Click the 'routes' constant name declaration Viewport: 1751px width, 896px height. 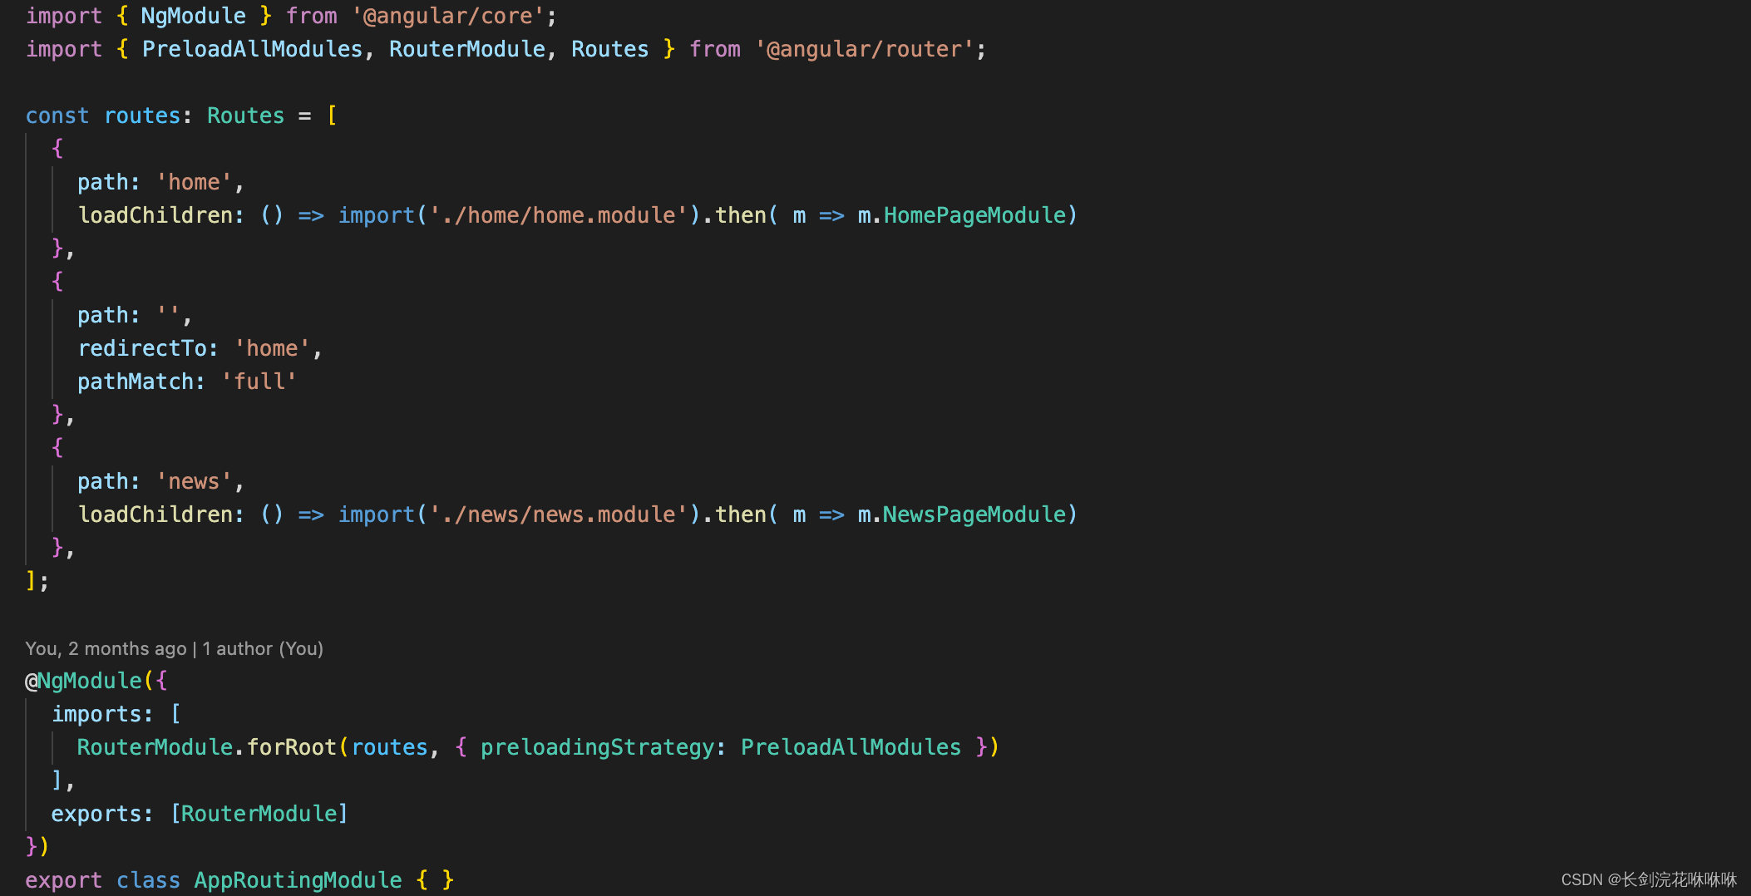tap(141, 116)
